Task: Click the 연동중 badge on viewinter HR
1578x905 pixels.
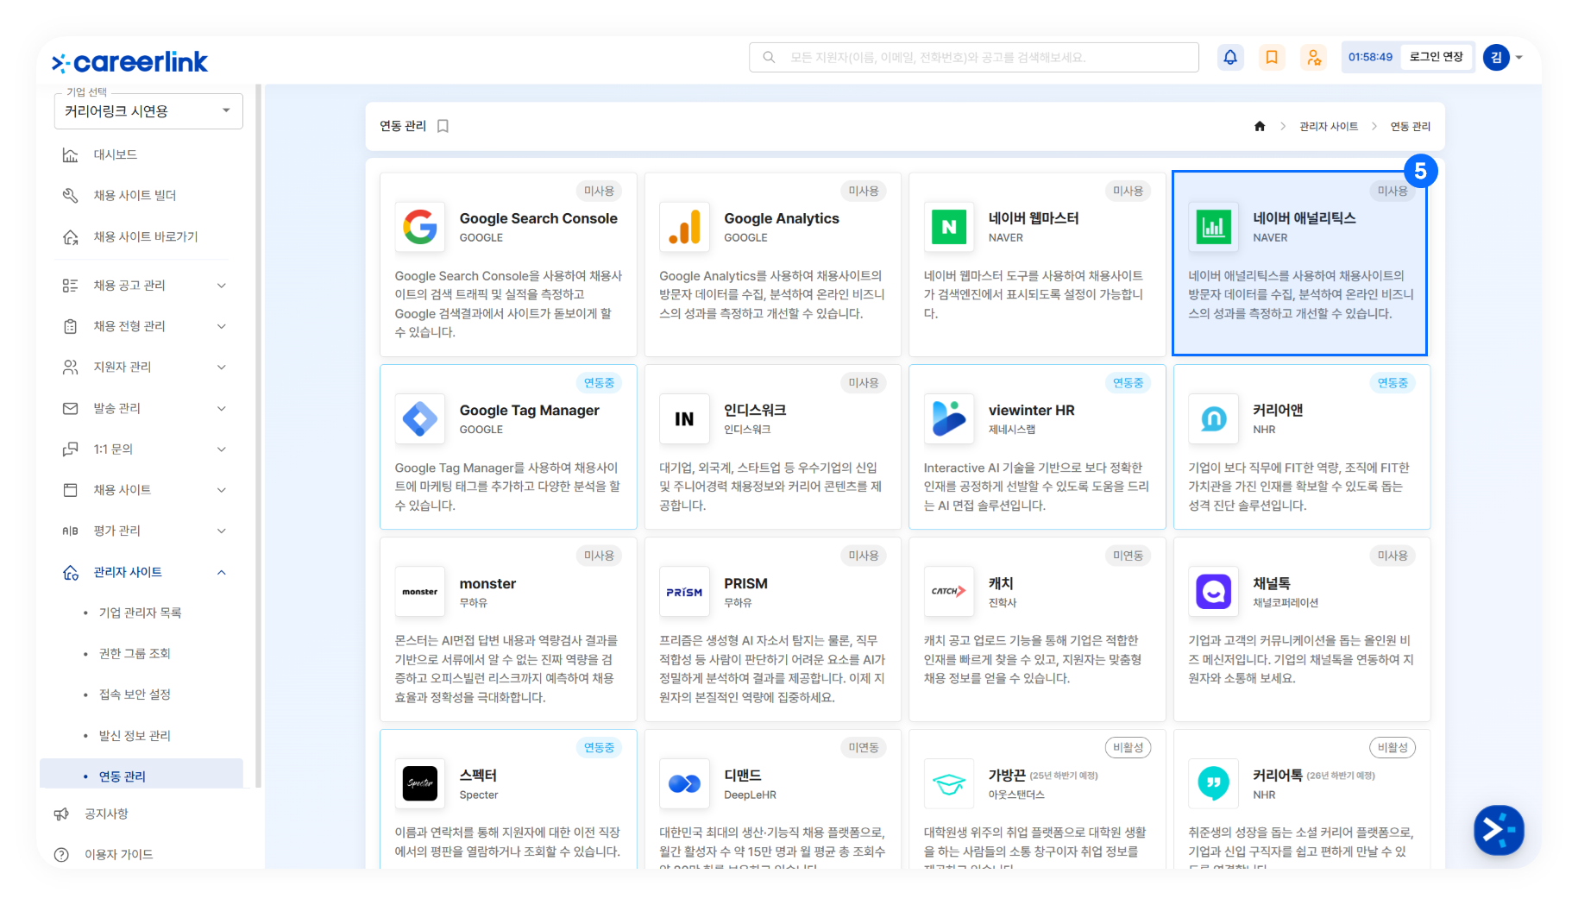Action: tap(1128, 383)
